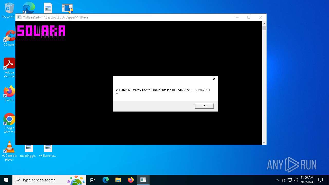
Task: Minimize the BootstrapperV1.18.exe console window
Action: pyautogui.click(x=237, y=17)
